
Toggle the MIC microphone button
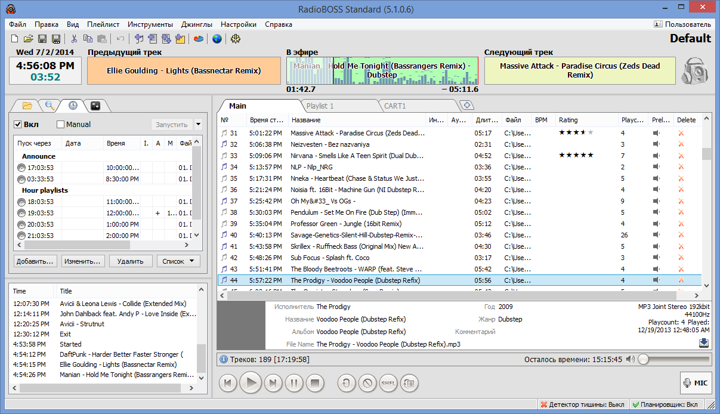point(696,383)
